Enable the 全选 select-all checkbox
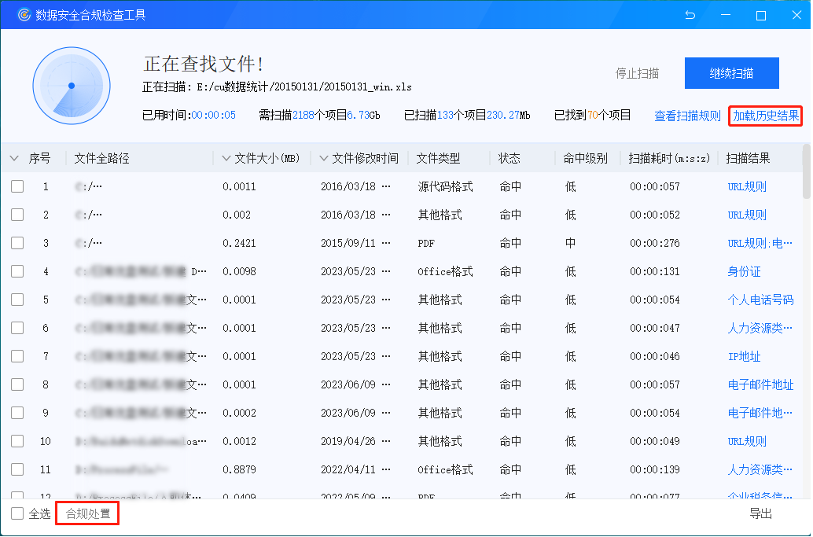Viewport: 813px width, 537px height. (x=17, y=513)
